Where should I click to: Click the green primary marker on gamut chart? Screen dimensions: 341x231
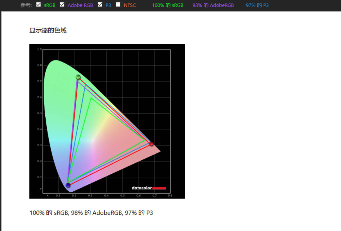pyautogui.click(x=78, y=77)
